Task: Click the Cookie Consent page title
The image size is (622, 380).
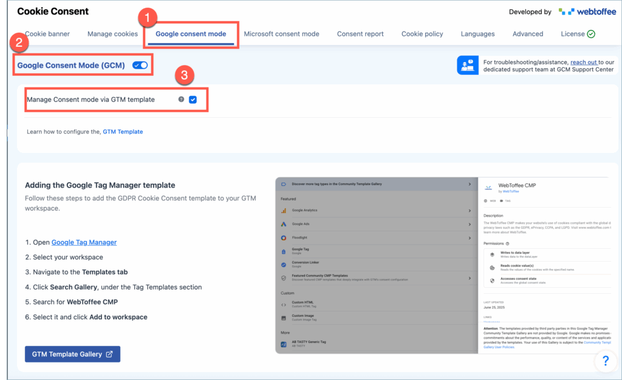Action: (53, 12)
